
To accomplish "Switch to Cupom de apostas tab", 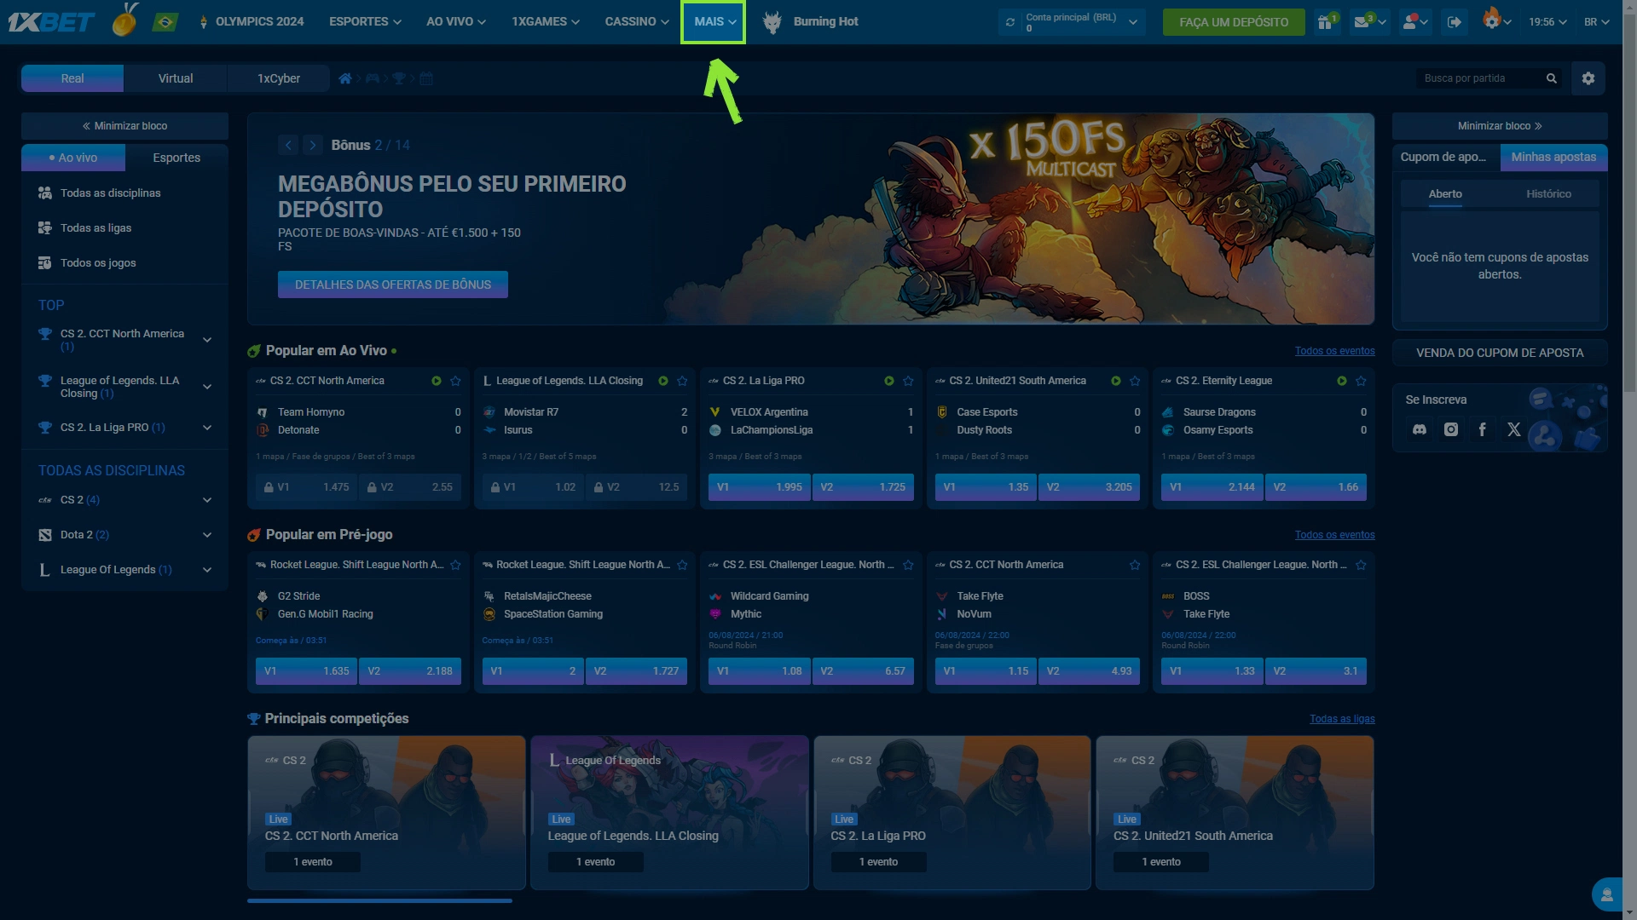I will 1446,157.
